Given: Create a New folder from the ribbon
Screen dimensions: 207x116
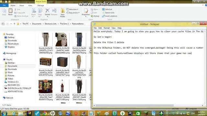Looking at the screenshot, I should pyautogui.click(x=62, y=13).
